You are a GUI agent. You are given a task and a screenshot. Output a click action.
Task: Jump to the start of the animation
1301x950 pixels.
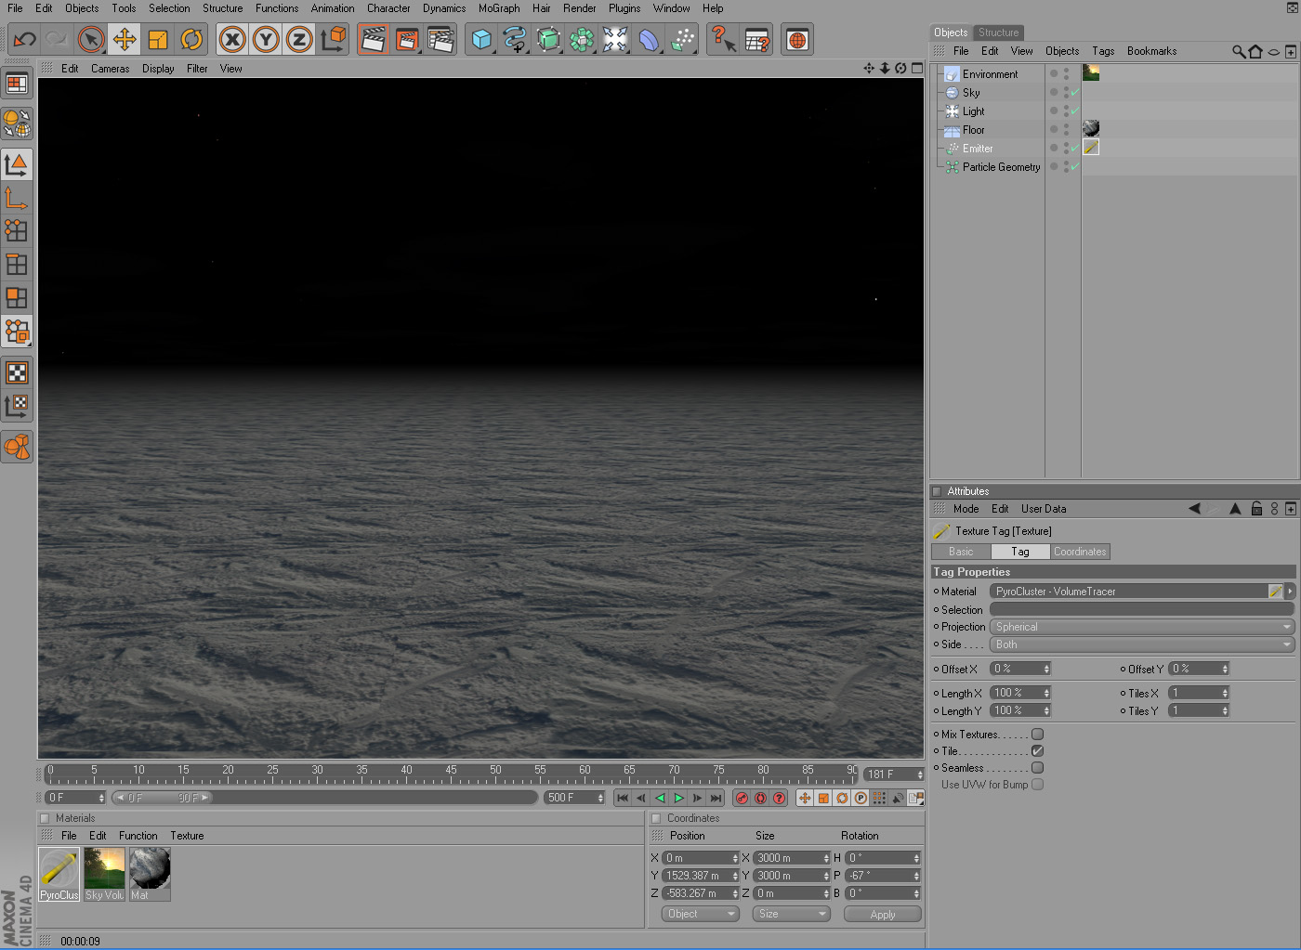tap(623, 798)
